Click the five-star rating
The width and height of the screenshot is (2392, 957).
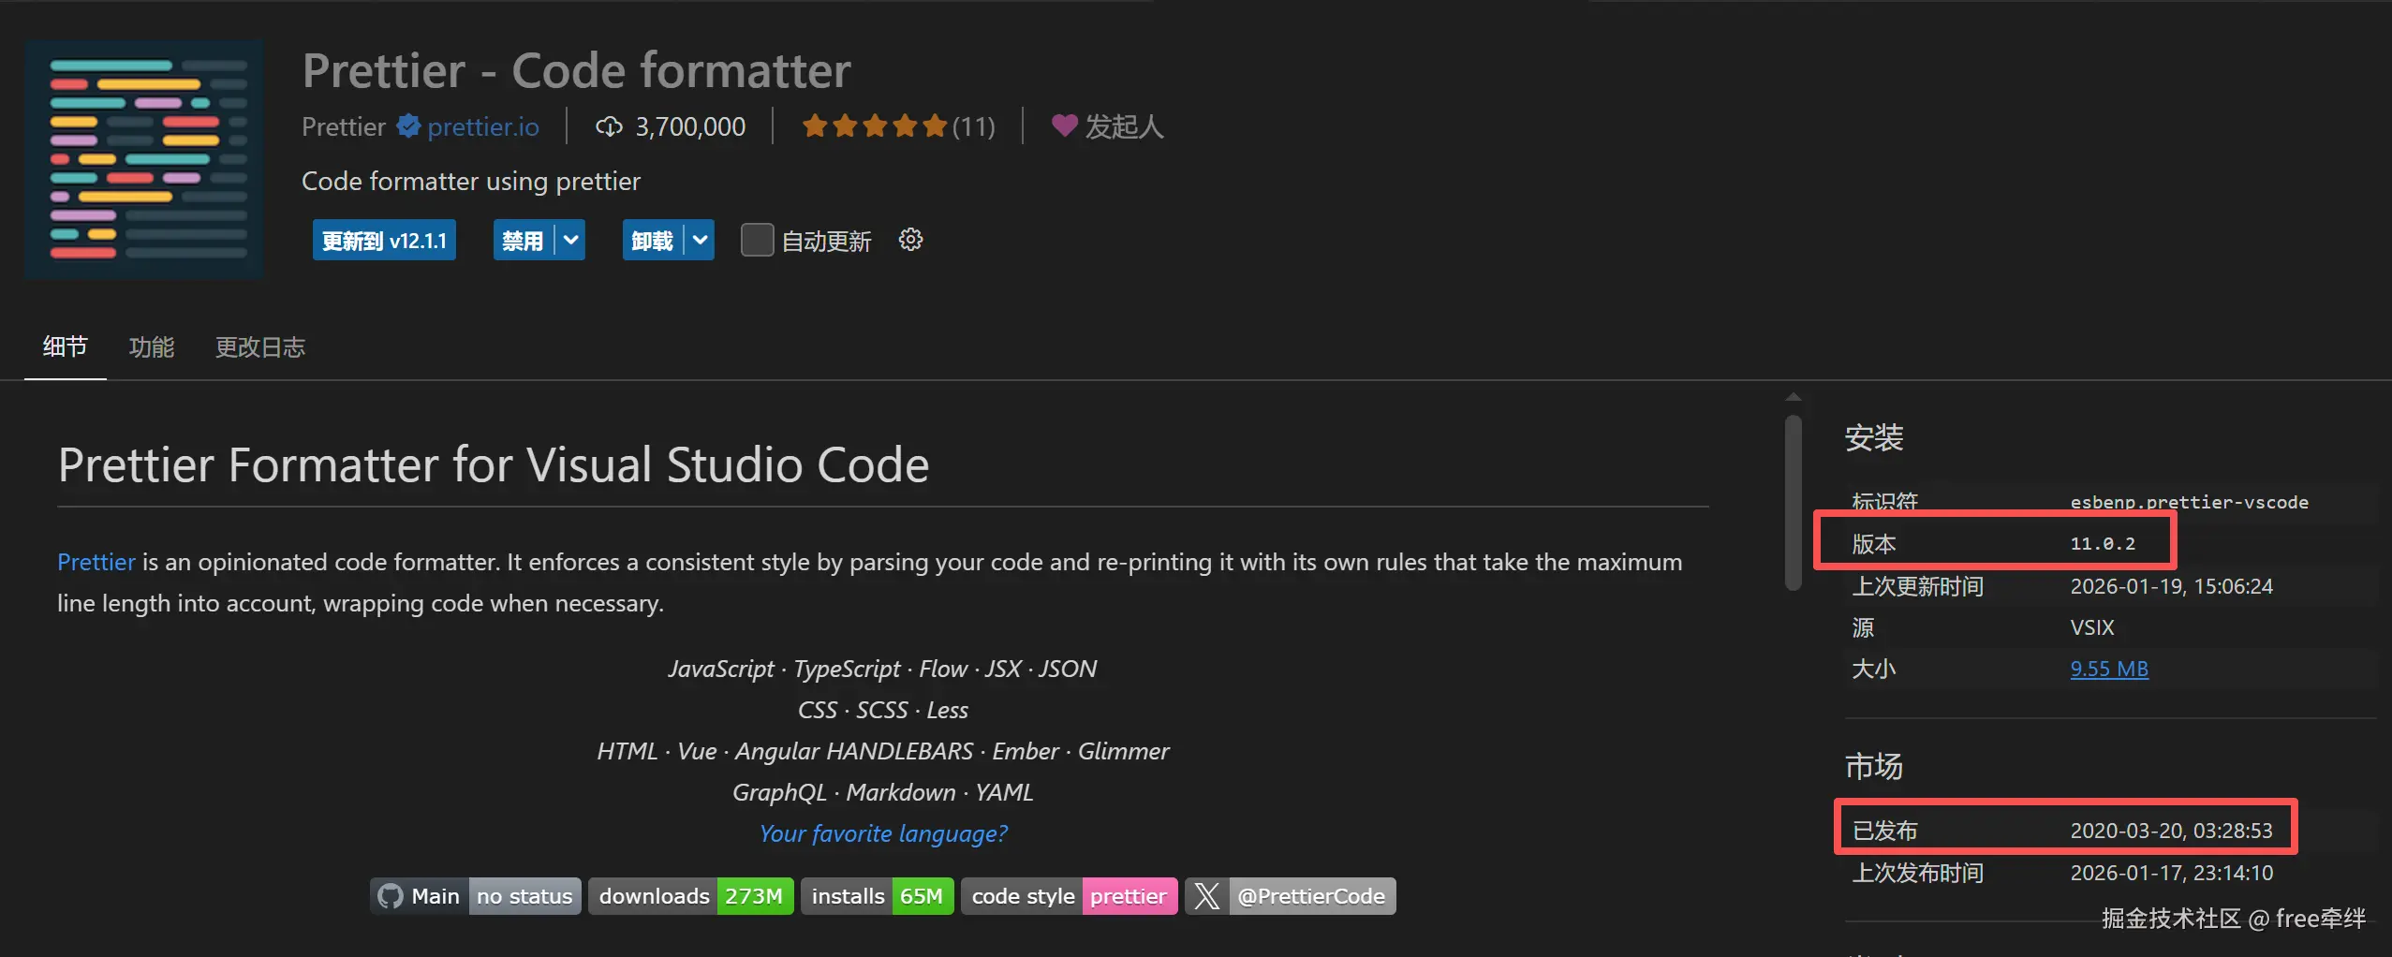[875, 125]
